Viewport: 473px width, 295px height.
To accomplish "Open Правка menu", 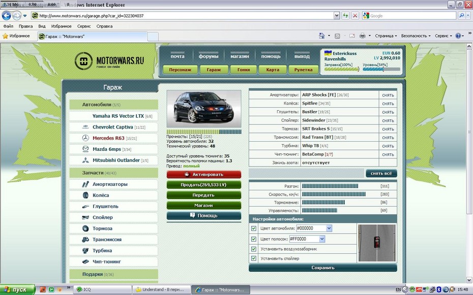I will 25,26.
